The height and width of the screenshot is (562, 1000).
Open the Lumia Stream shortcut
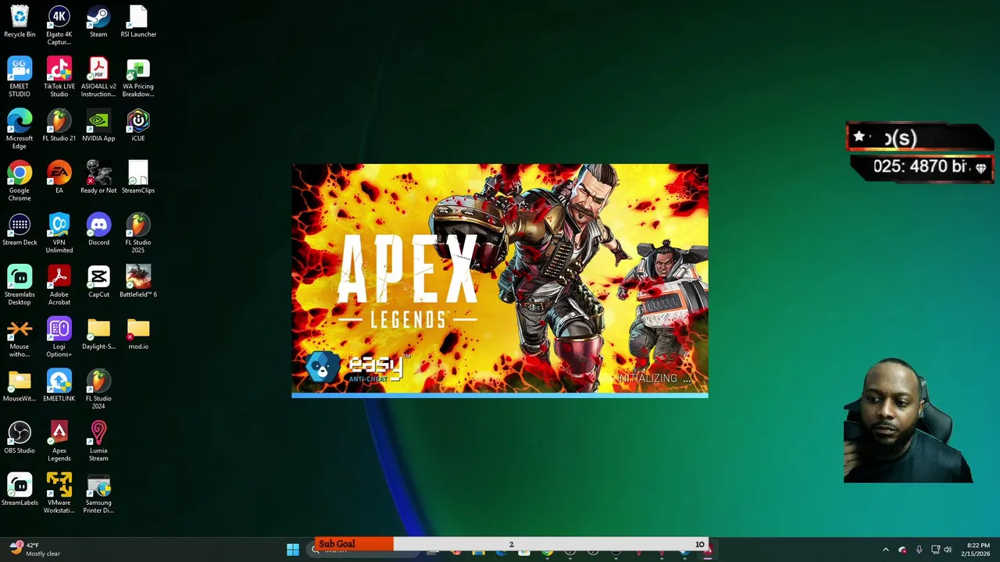(x=98, y=441)
